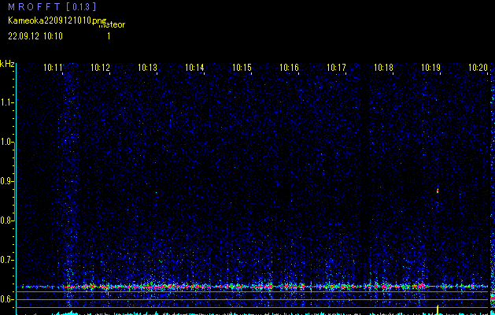The image size is (495, 315).
Task: Click the bright meteor echo blip below 10:19
Action: [438, 191]
